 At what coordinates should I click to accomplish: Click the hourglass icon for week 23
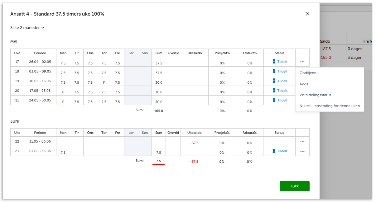pyautogui.click(x=274, y=151)
